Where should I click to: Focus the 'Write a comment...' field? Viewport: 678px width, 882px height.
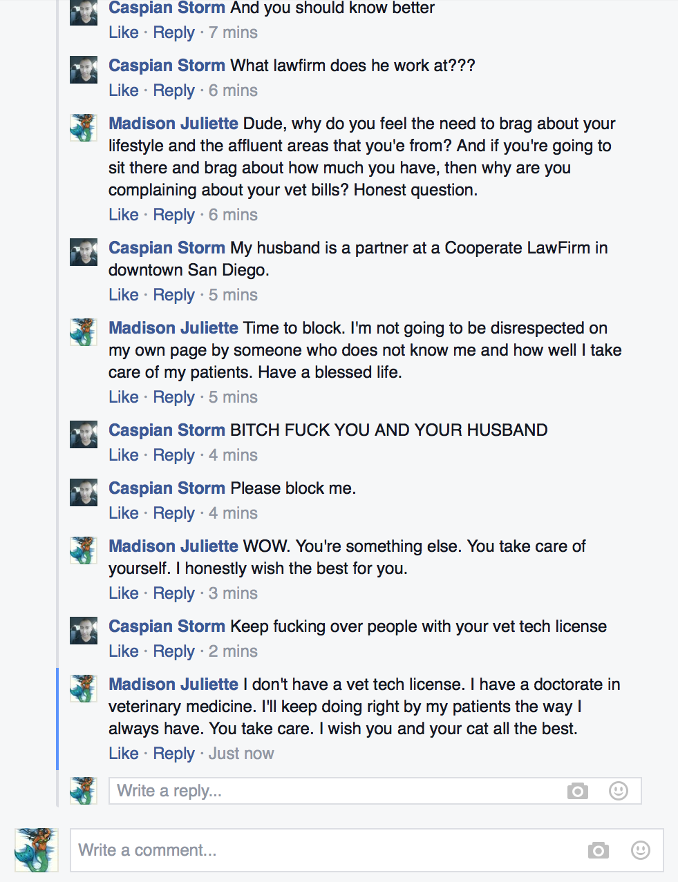coord(325,850)
